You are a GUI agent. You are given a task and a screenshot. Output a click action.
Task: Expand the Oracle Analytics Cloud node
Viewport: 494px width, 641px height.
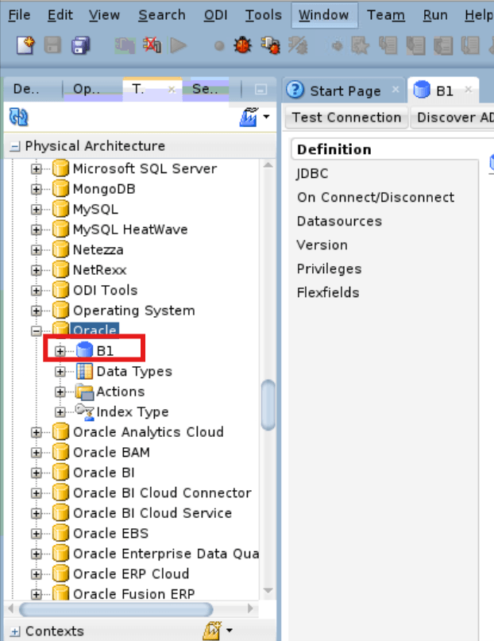[37, 432]
